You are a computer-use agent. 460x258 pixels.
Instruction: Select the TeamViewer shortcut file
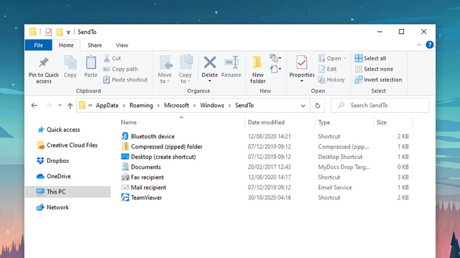pos(146,198)
